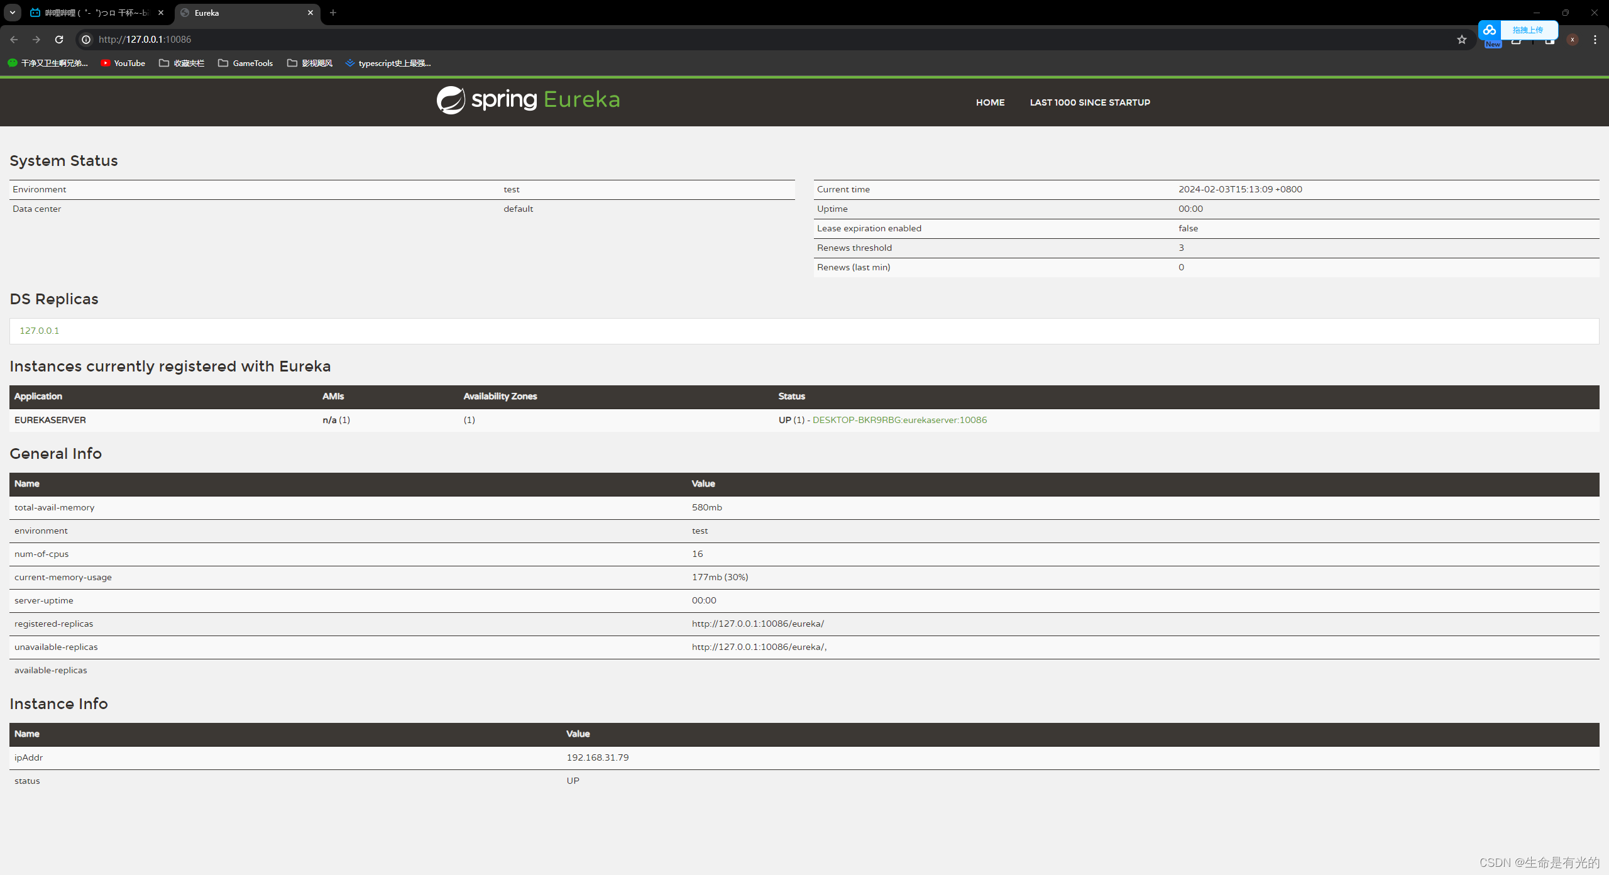Open the 干净又卫生啊兄弟 bookmark
Screen dimensions: 1609x875
click(48, 63)
